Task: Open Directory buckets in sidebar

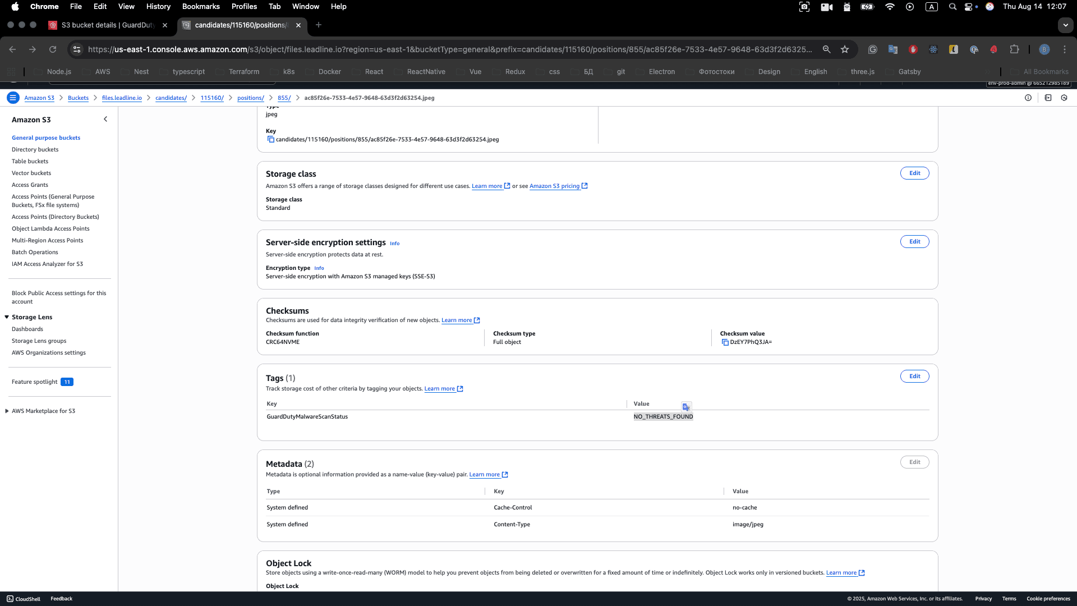Action: pyautogui.click(x=35, y=150)
